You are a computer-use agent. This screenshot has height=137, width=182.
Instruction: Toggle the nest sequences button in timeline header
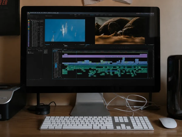tap(53, 52)
